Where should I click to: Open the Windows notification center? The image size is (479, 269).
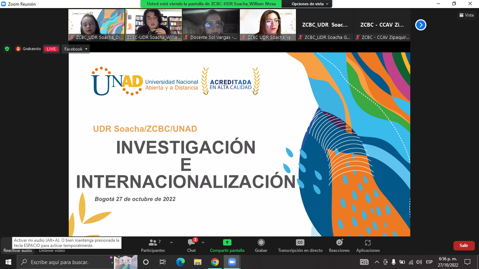467,262
